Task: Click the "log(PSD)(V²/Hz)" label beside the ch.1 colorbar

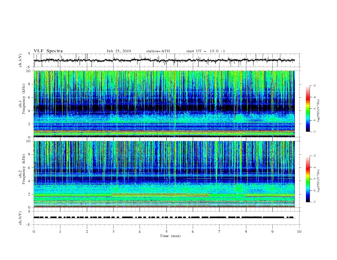Action: point(318,111)
